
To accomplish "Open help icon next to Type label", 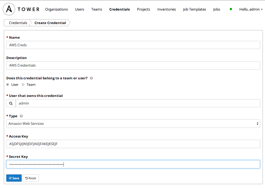I will (21, 116).
